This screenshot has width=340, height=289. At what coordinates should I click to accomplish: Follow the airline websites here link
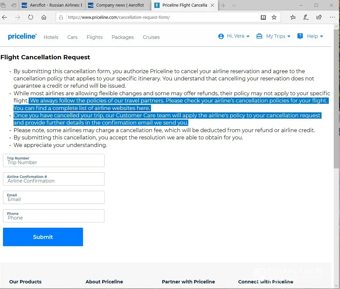tap(101, 108)
